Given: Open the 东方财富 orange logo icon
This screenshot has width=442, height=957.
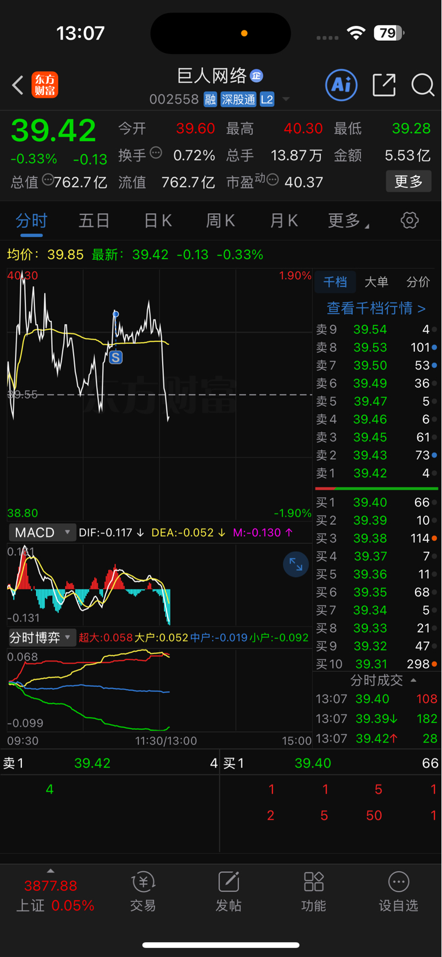Looking at the screenshot, I should pyautogui.click(x=45, y=85).
